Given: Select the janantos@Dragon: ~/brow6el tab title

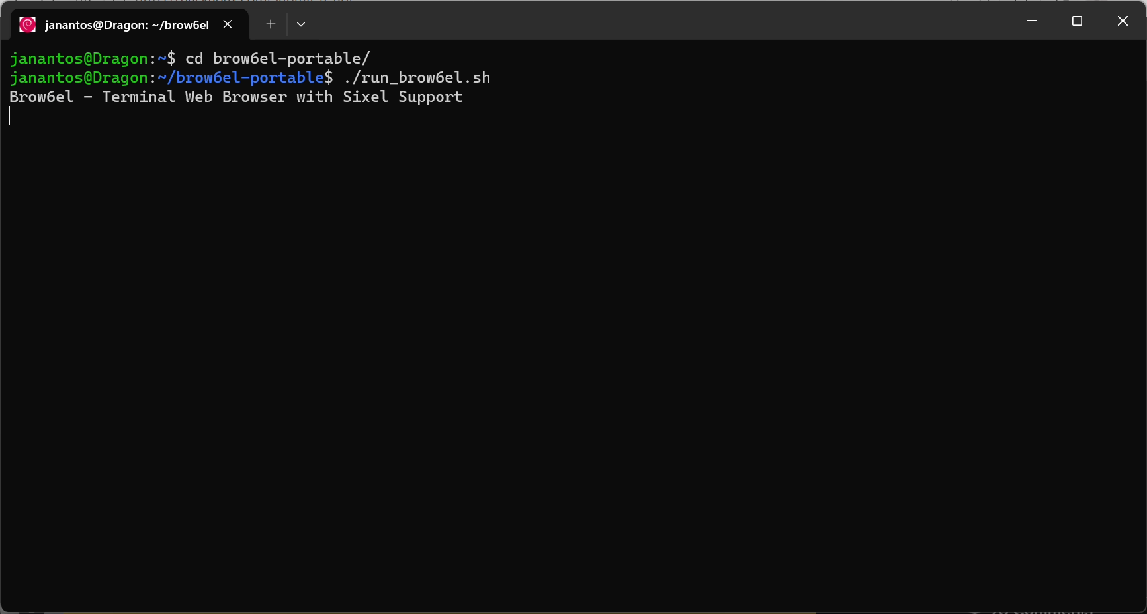Looking at the screenshot, I should click(126, 25).
